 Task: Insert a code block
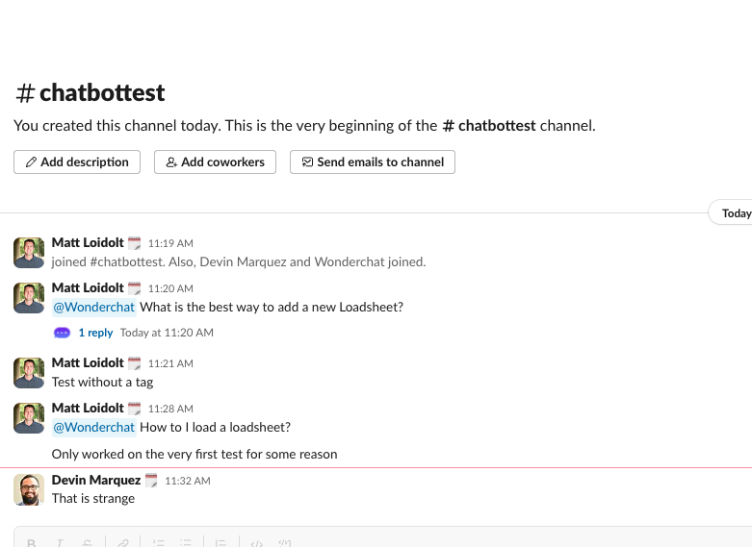pyautogui.click(x=285, y=543)
